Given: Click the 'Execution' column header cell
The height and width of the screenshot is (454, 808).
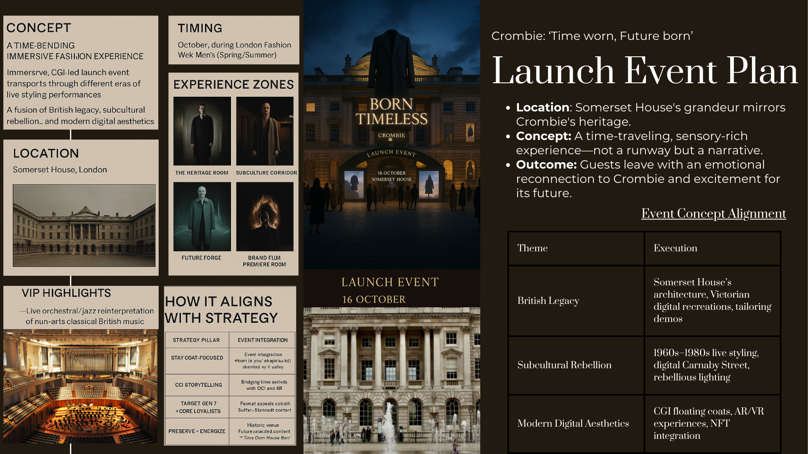Looking at the screenshot, I should click(x=712, y=248).
